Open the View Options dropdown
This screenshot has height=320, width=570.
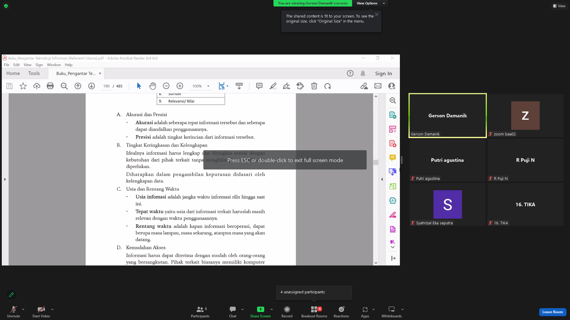pyautogui.click(x=370, y=3)
